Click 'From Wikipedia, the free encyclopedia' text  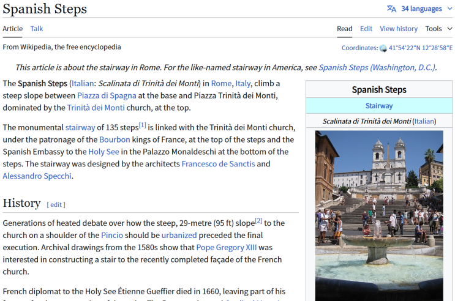[x=62, y=47]
